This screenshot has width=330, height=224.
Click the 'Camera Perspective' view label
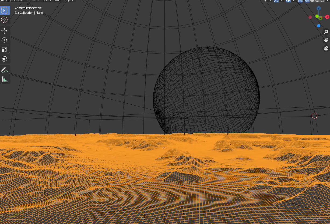click(x=28, y=8)
